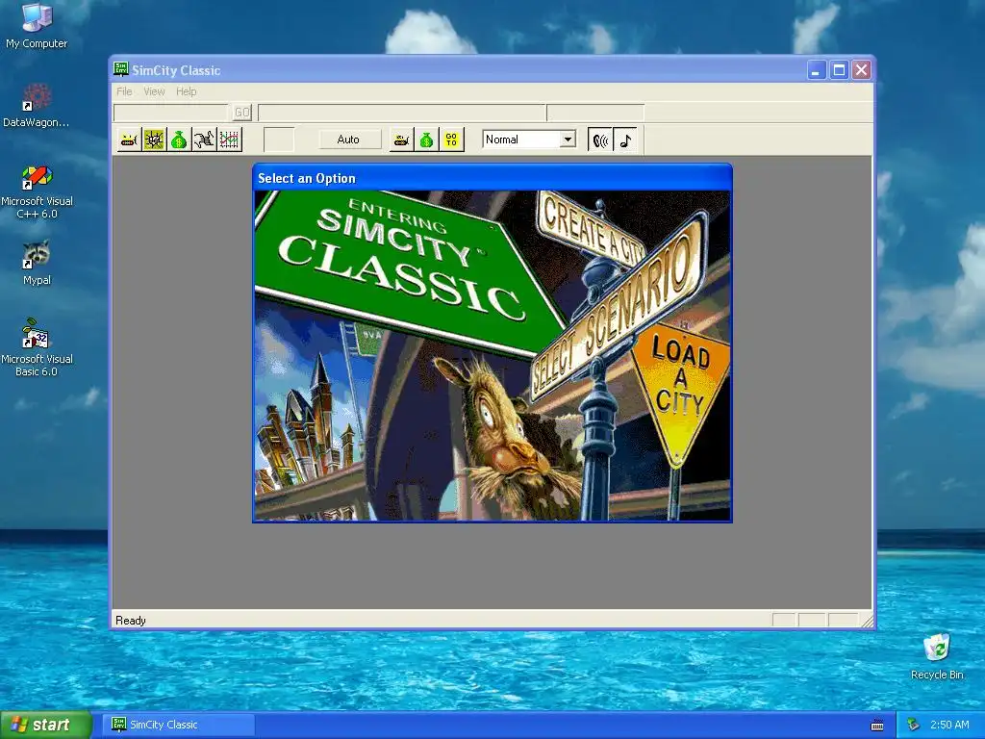This screenshot has width=985, height=739.
Task: Open the Help menu
Action: [186, 91]
